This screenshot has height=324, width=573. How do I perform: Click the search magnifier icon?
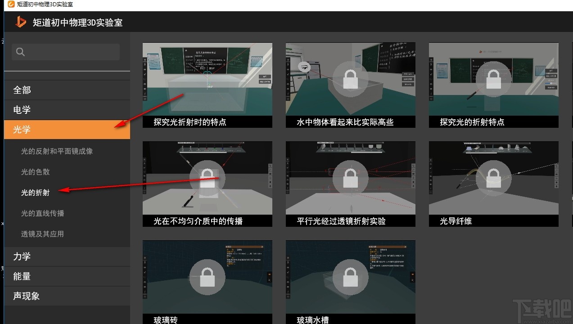[x=20, y=52]
